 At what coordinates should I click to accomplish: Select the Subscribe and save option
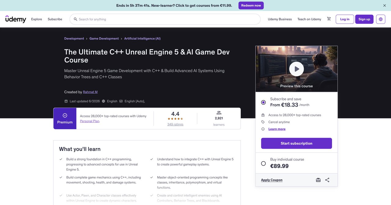coord(263,102)
